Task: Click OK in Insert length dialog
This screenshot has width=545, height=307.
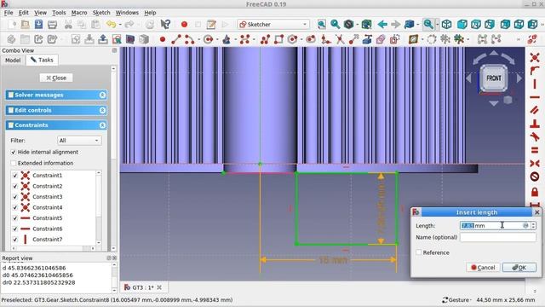Action: point(519,267)
